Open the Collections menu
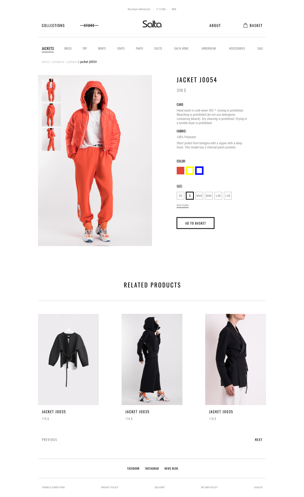Image resolution: width=304 pixels, height=497 pixels. pyautogui.click(x=53, y=25)
